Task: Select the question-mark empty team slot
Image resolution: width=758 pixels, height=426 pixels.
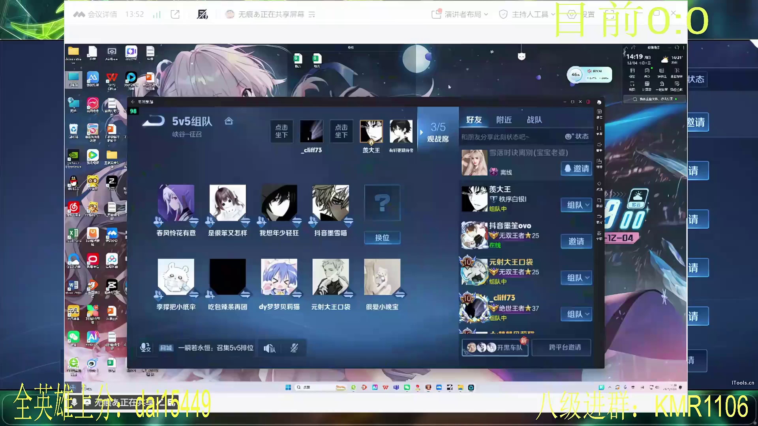Action: 382,203
